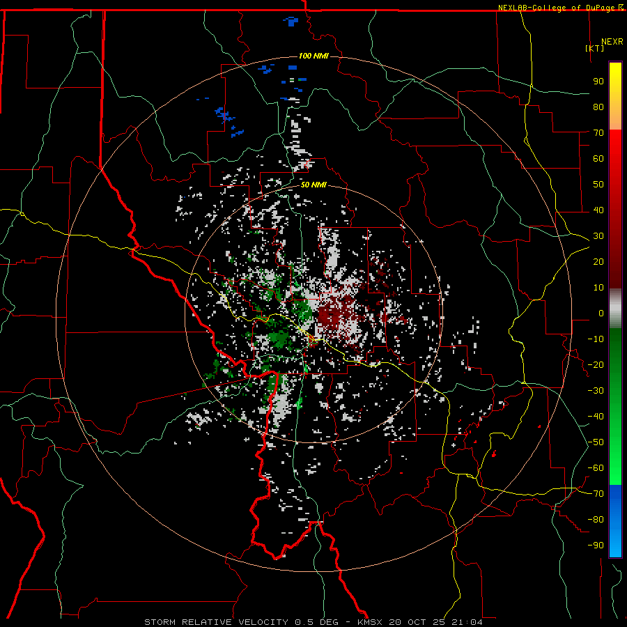Click the 100 NMI range ring label

[313, 56]
